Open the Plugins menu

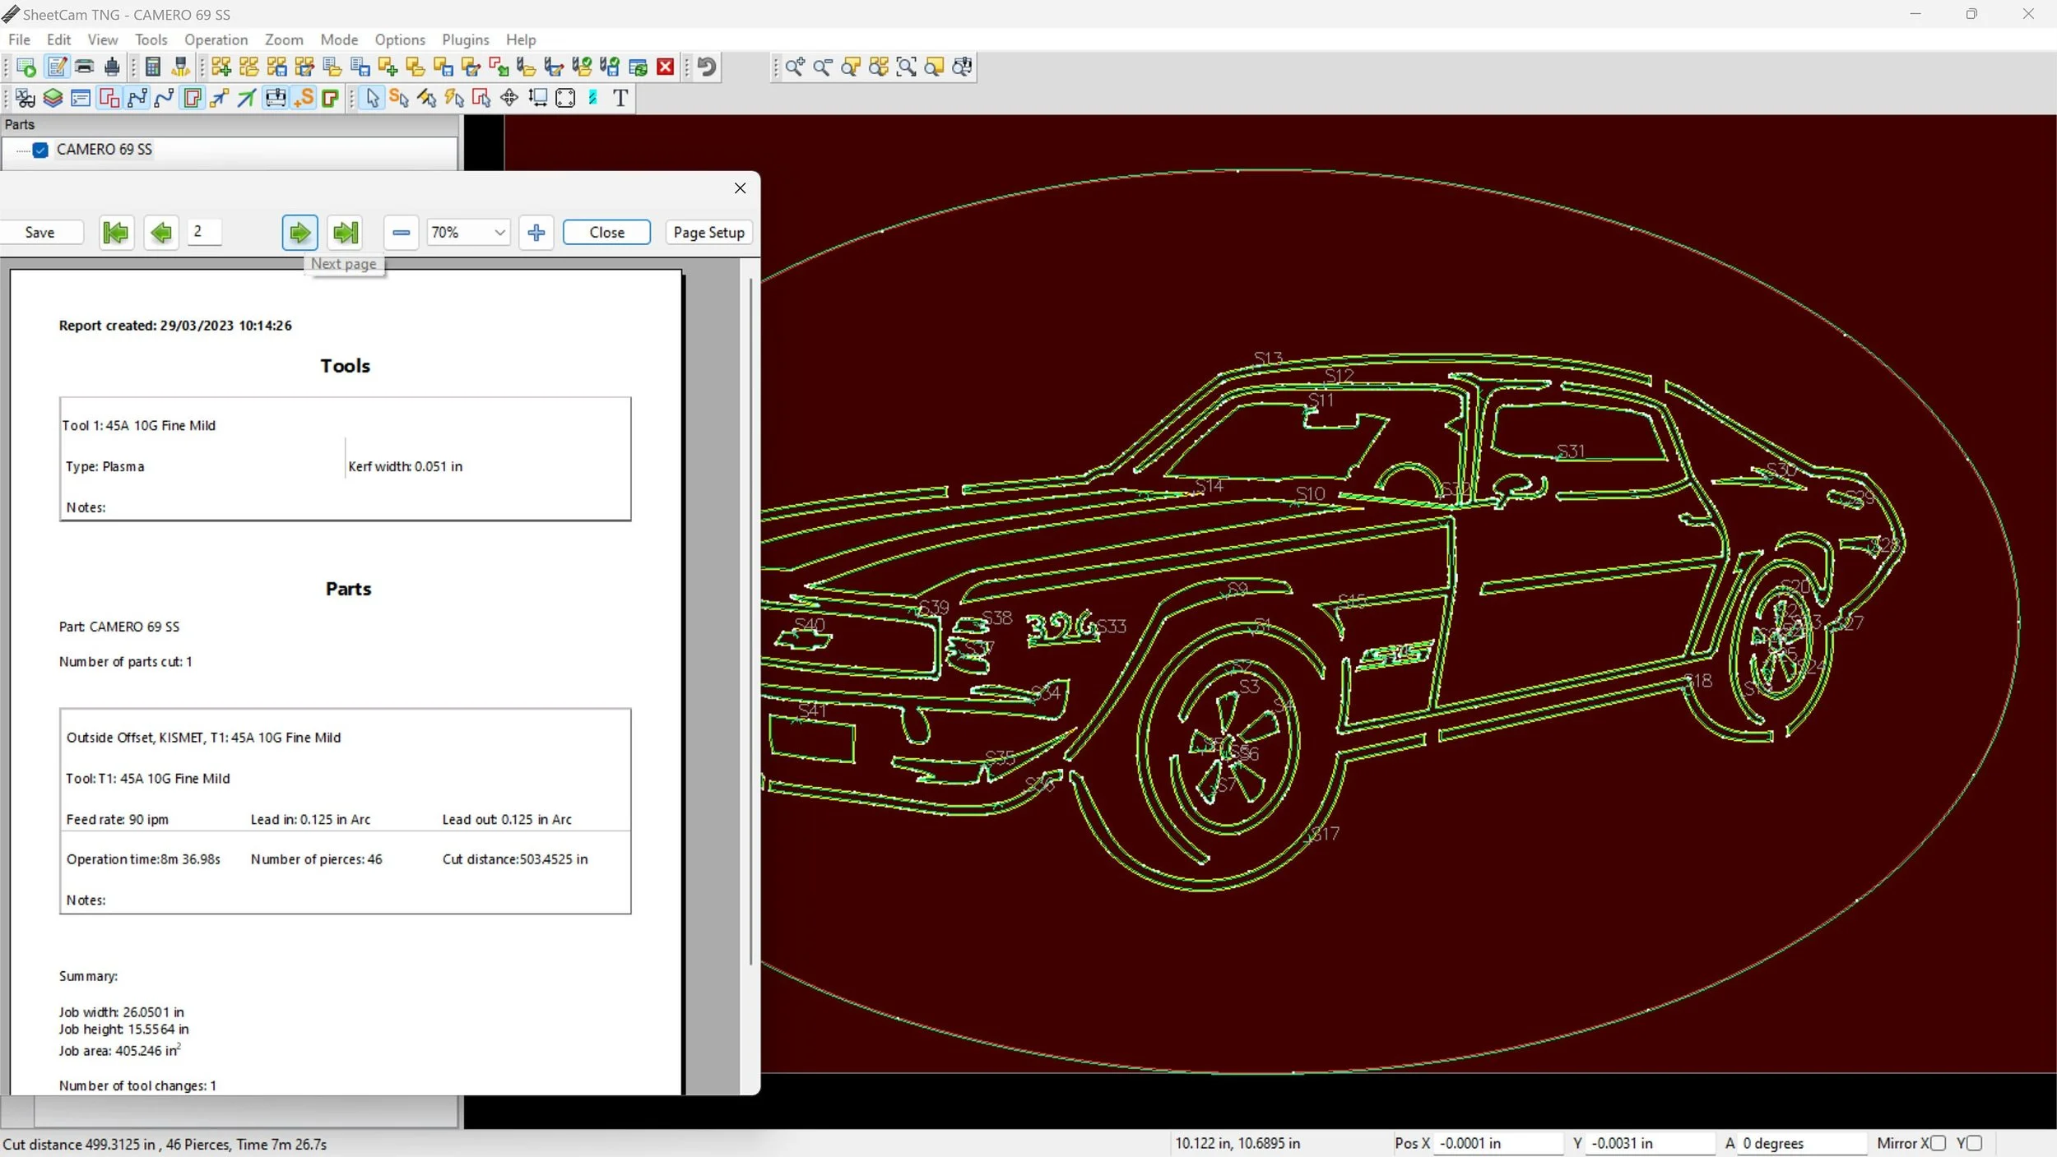(465, 39)
